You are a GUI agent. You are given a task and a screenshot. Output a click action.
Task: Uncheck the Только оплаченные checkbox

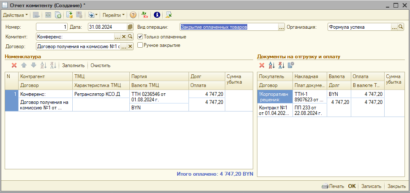(x=140, y=37)
